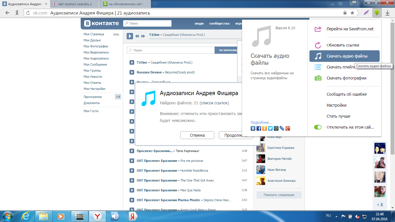Open Подробнее... link in popup

point(261,123)
